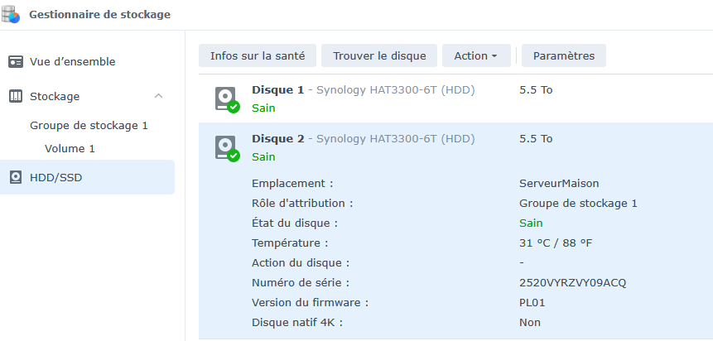Click the Gestionnaire de stockage title
The width and height of the screenshot is (713, 341).
coord(99,15)
